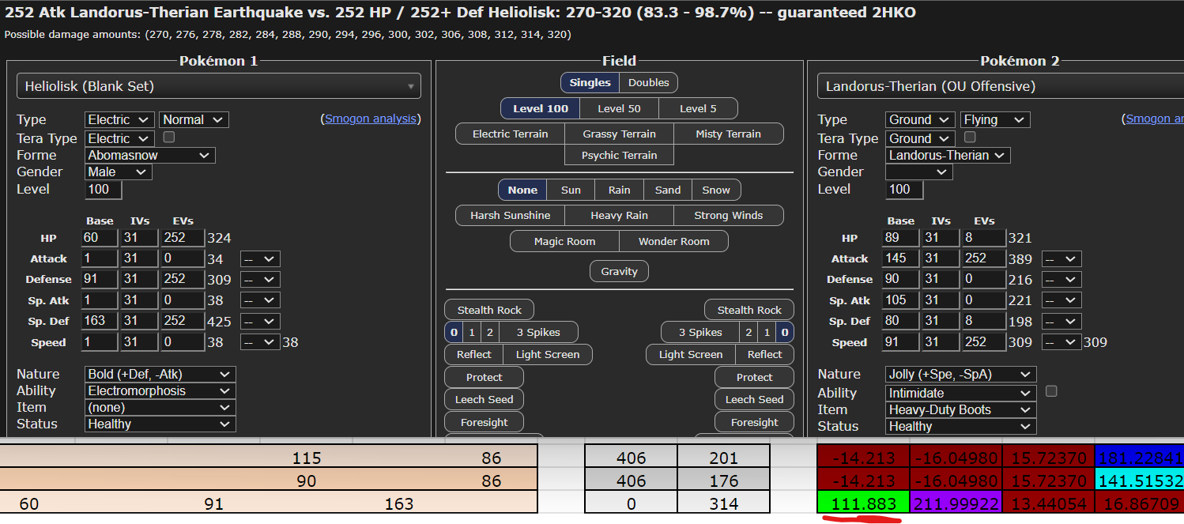Select the spreadsheet cell containing 314
This screenshot has width=1184, height=524.
click(723, 503)
